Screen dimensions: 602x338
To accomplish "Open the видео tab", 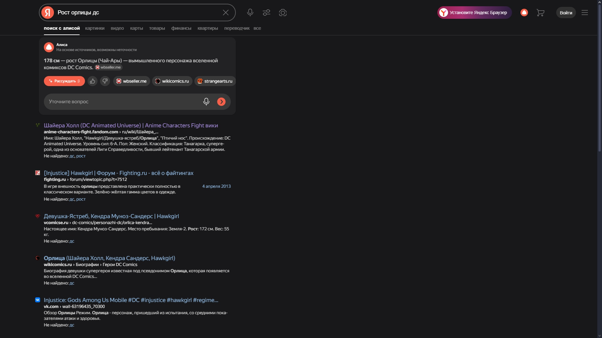I will point(117,28).
